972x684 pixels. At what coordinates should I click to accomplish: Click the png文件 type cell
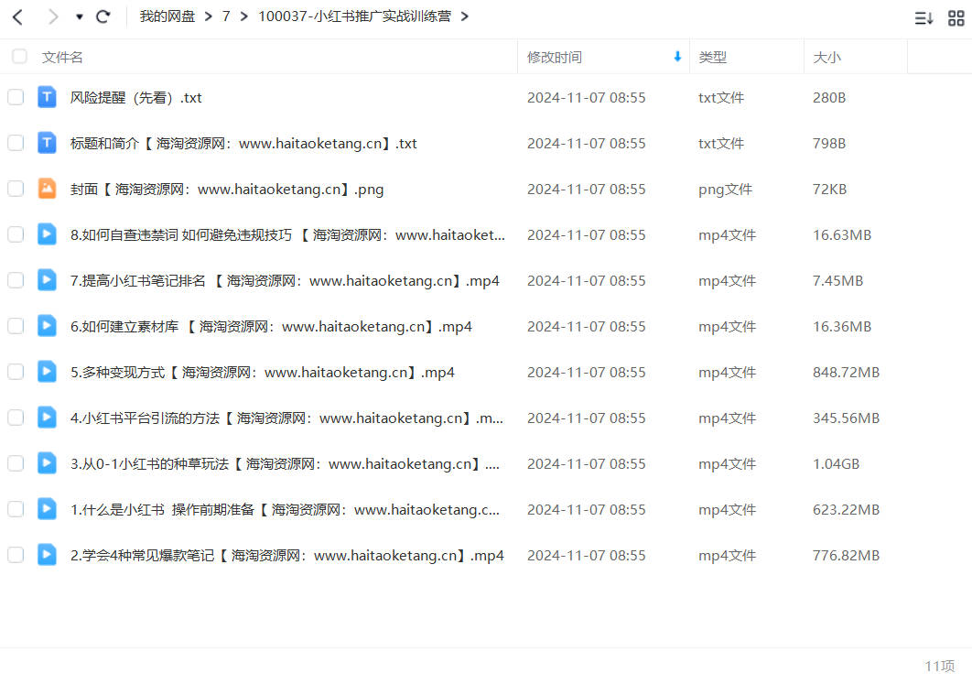point(725,190)
